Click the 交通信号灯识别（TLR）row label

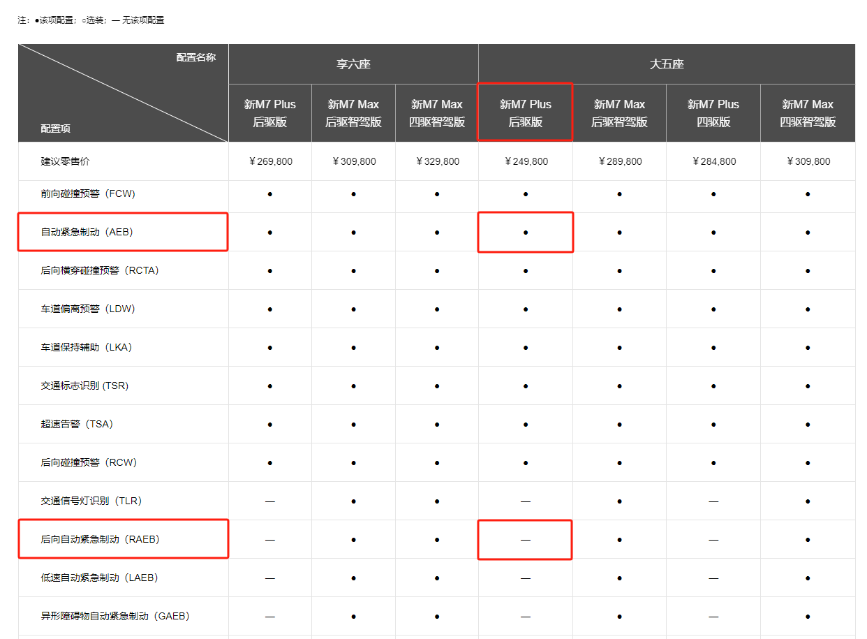(91, 501)
